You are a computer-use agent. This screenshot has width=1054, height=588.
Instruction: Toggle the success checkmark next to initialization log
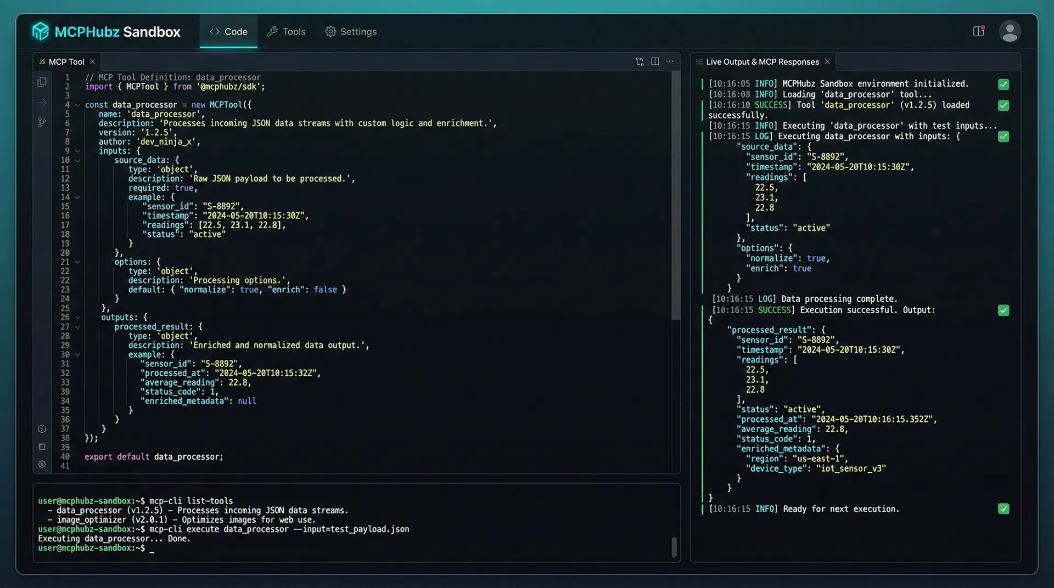point(1003,84)
